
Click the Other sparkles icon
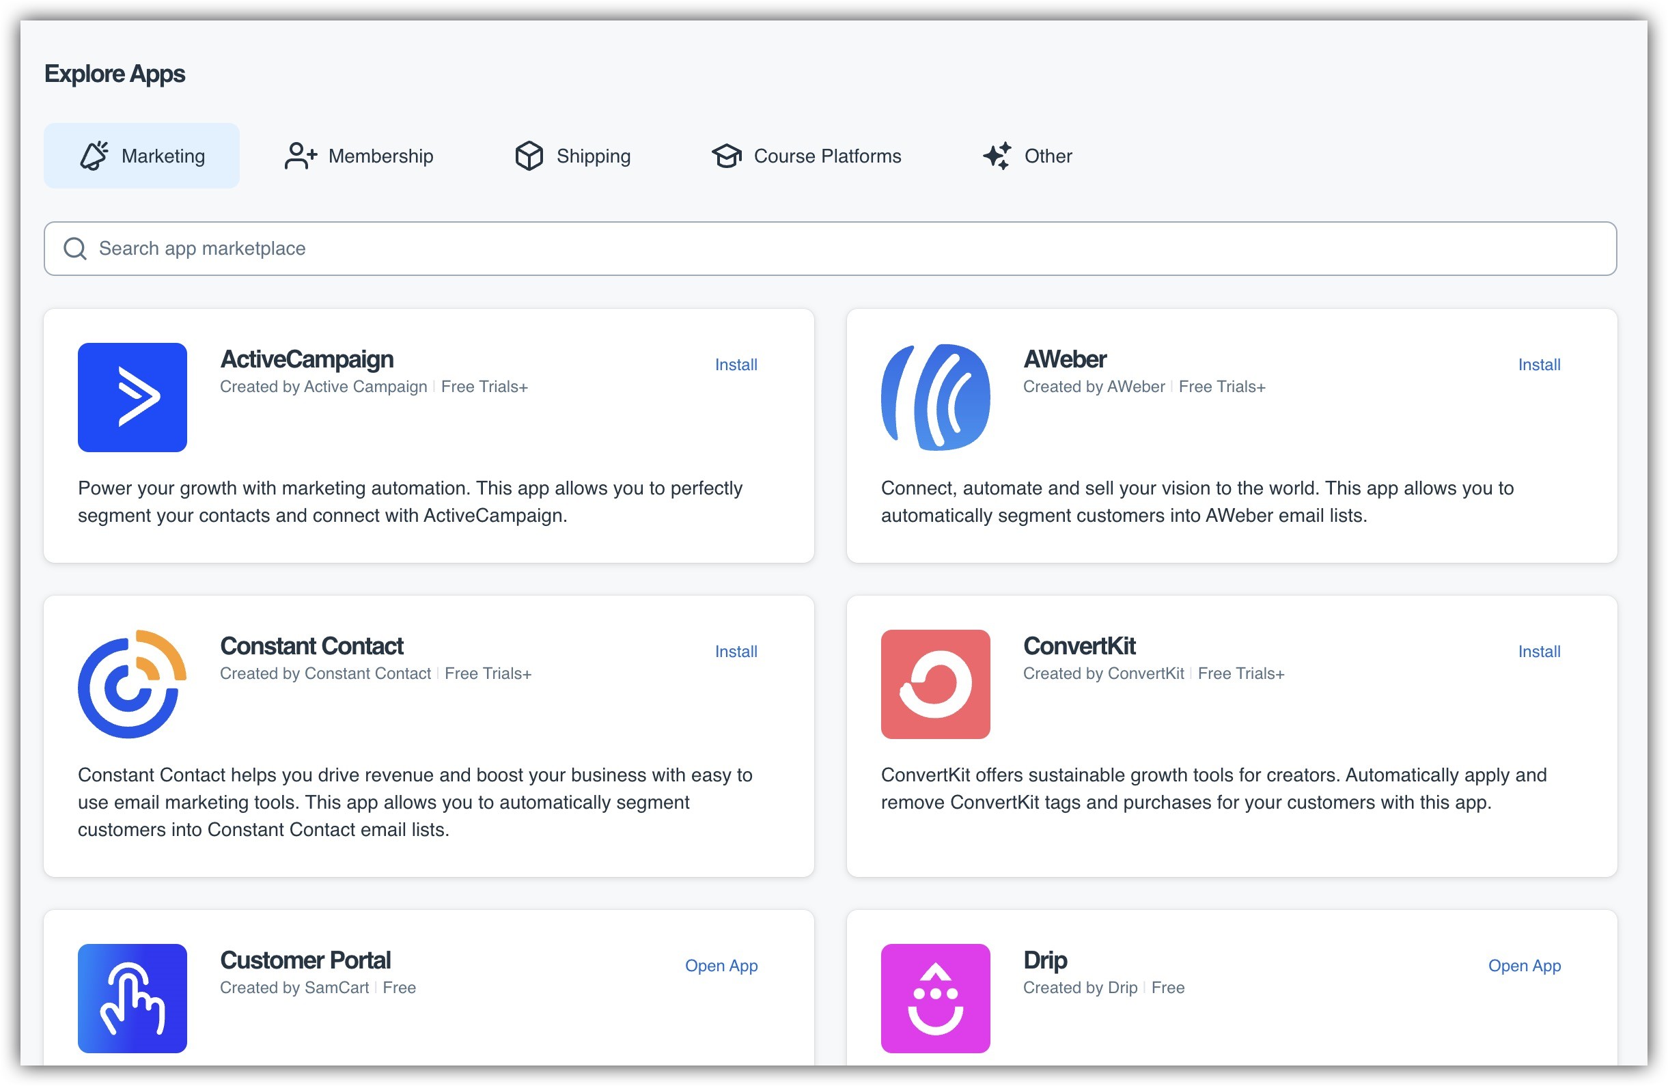click(x=997, y=156)
